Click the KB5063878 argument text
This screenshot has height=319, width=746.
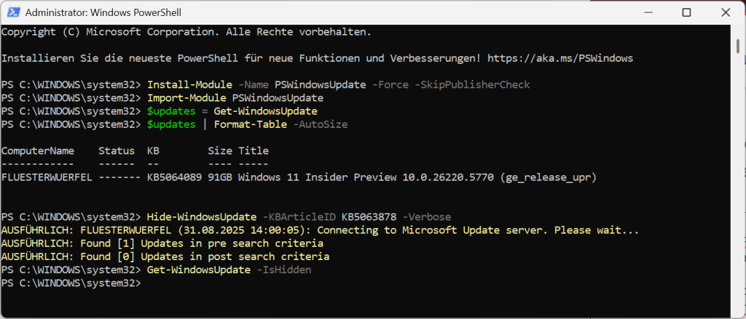click(x=369, y=217)
